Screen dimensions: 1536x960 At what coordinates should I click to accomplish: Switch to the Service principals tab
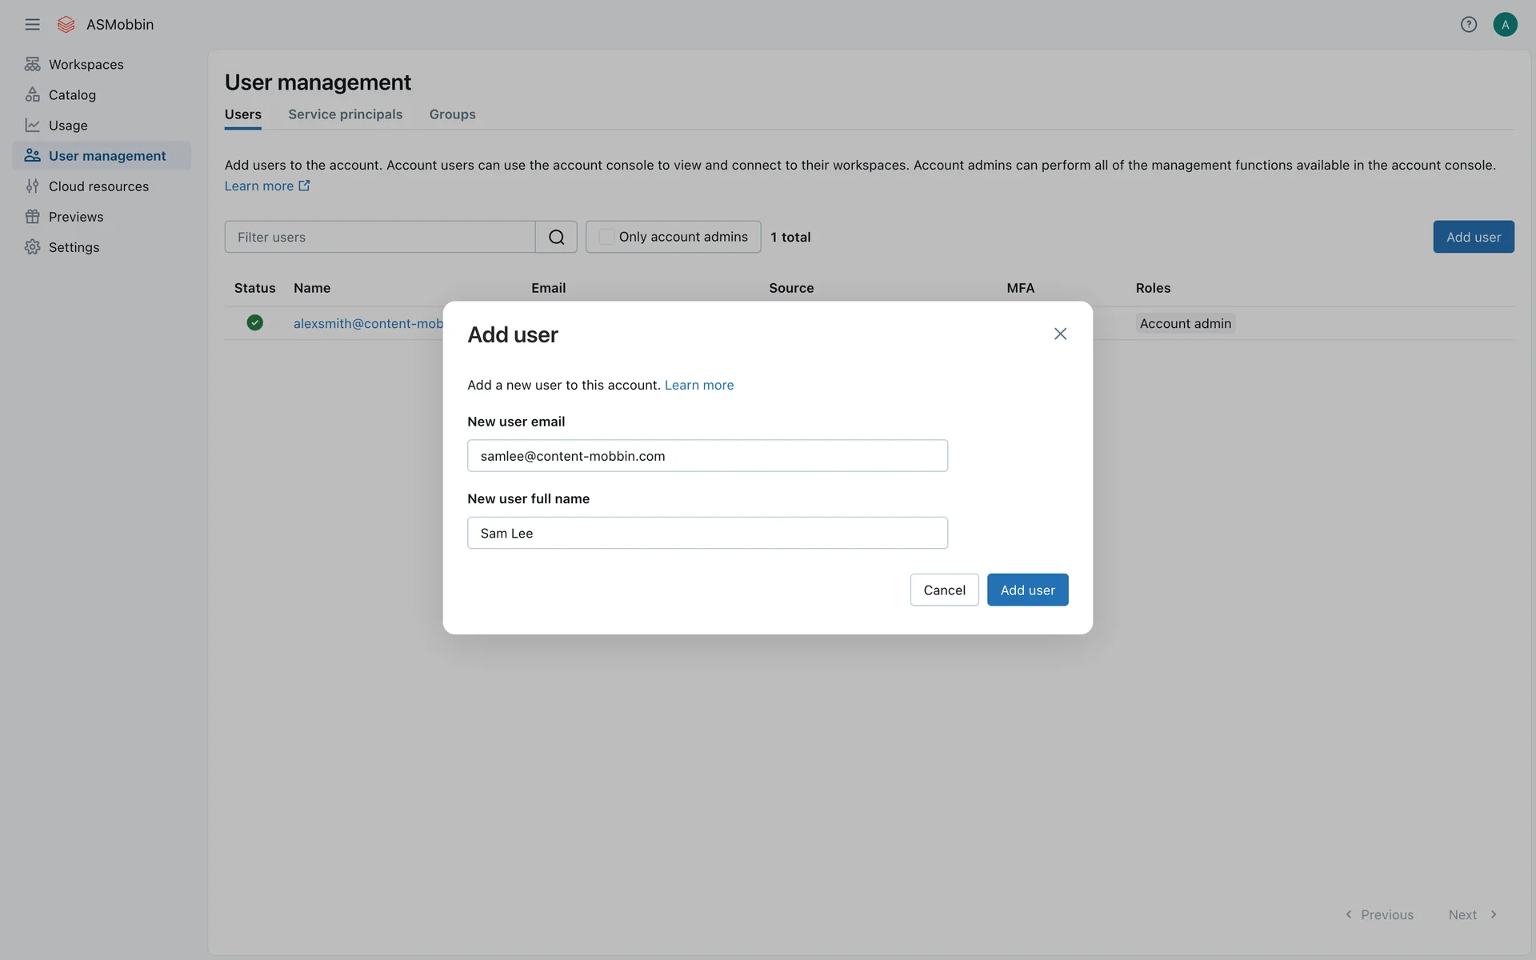click(345, 114)
